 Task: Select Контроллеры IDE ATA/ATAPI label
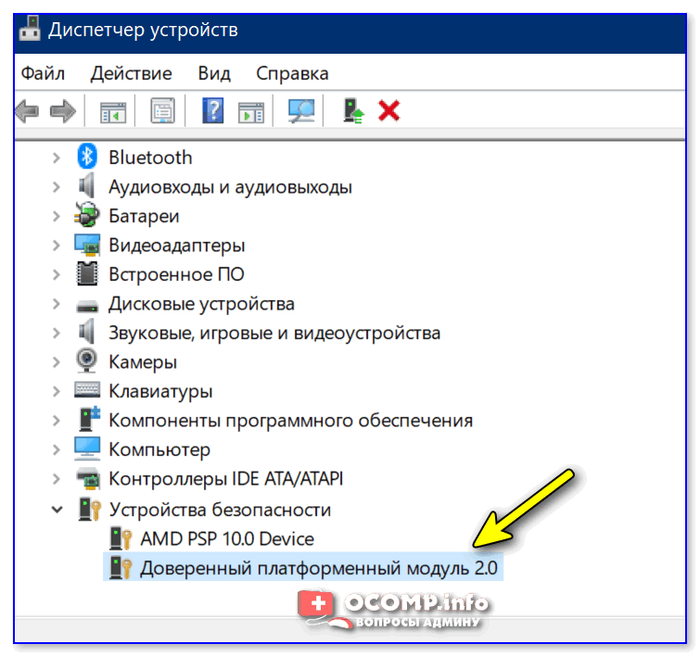[226, 479]
